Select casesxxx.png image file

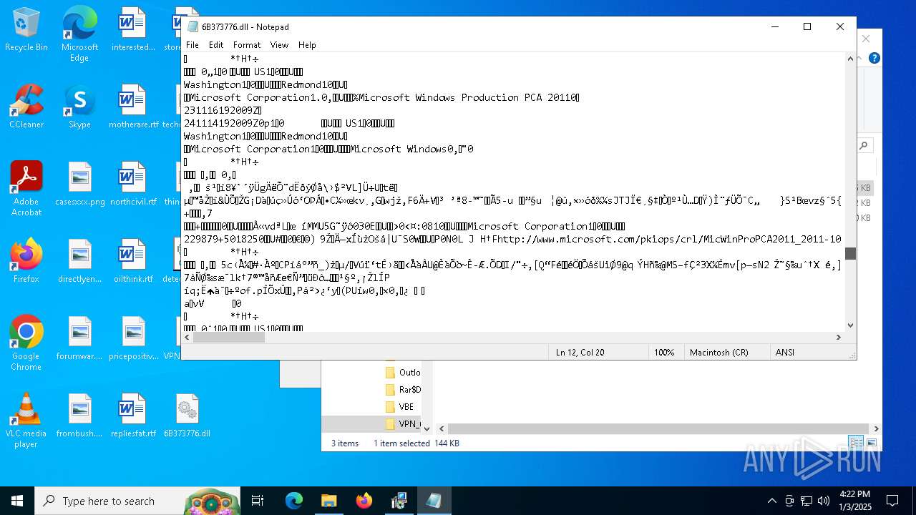click(79, 185)
